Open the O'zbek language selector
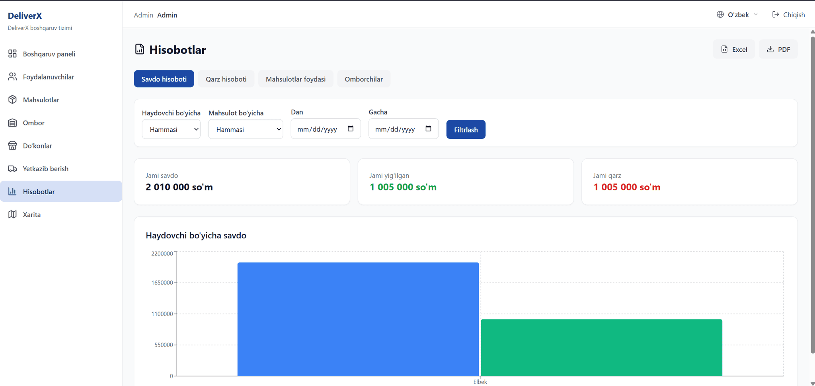Image resolution: width=815 pixels, height=386 pixels. tap(738, 15)
